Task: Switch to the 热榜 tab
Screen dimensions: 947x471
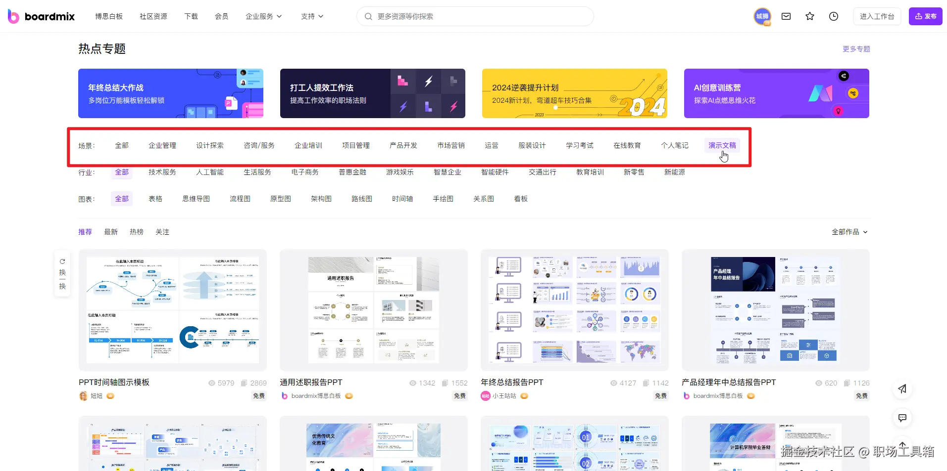Action: (x=136, y=231)
